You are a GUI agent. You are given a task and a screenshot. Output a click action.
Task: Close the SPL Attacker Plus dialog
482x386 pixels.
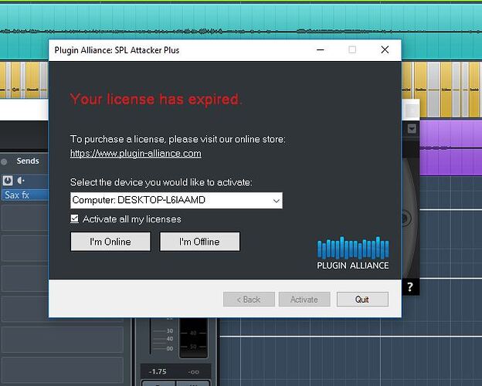[x=385, y=49]
